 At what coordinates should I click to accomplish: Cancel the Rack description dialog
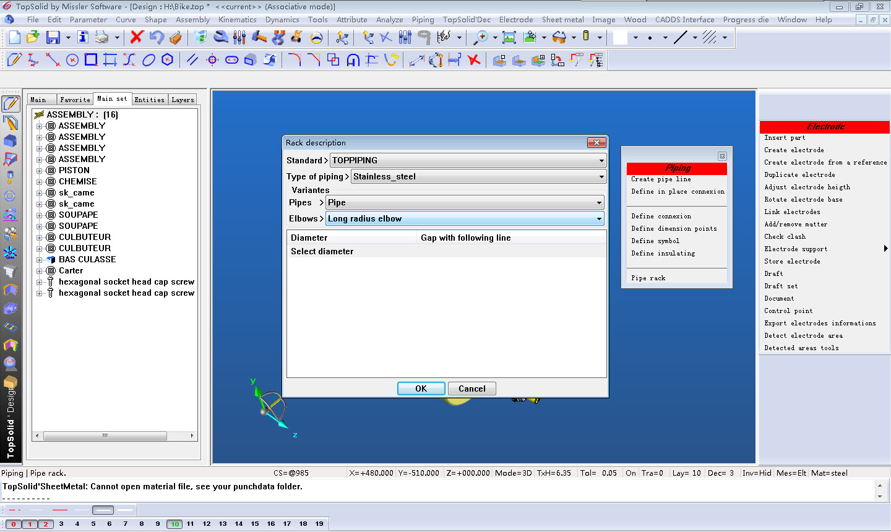click(472, 388)
